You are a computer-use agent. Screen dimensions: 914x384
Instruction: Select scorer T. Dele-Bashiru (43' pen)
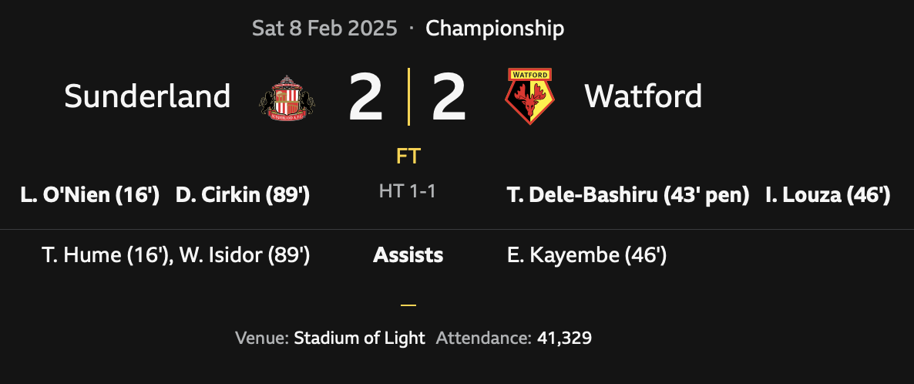click(x=628, y=196)
